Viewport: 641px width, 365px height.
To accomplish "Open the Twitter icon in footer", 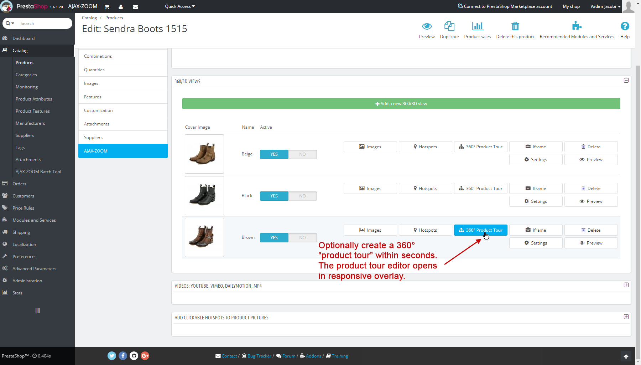I will pos(112,356).
